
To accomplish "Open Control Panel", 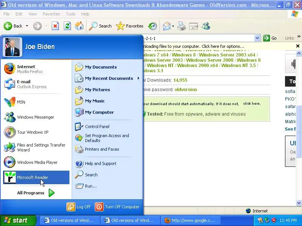I will 107,127.
